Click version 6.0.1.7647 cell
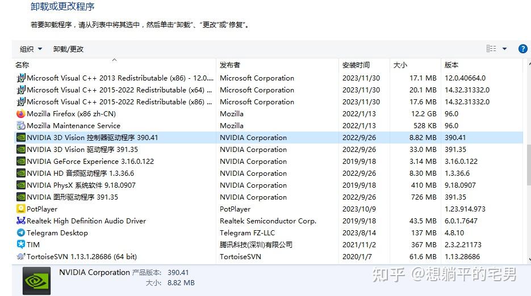The width and height of the screenshot is (531, 296). [x=461, y=221]
